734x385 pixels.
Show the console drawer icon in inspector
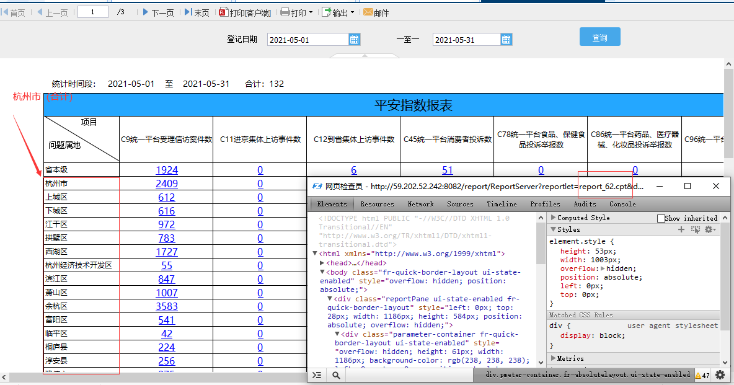click(x=317, y=375)
